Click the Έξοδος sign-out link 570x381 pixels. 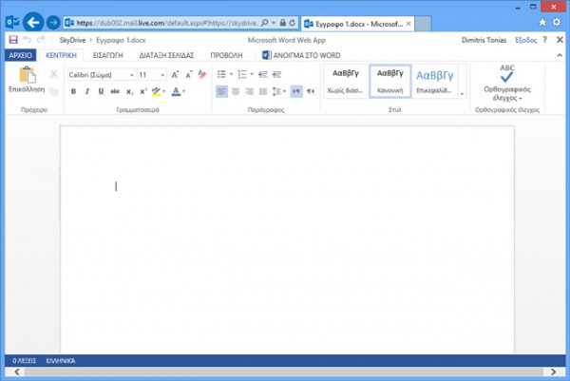point(525,40)
